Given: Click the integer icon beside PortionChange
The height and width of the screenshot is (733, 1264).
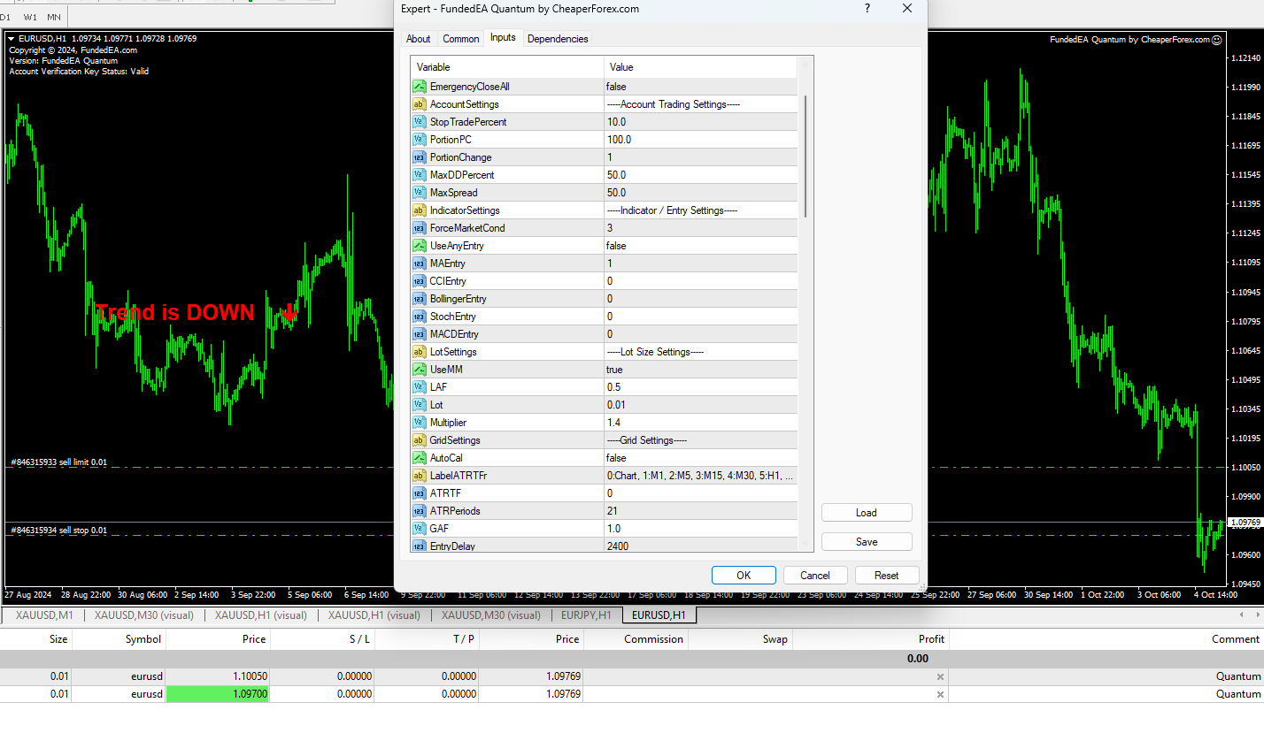Looking at the screenshot, I should 420,157.
